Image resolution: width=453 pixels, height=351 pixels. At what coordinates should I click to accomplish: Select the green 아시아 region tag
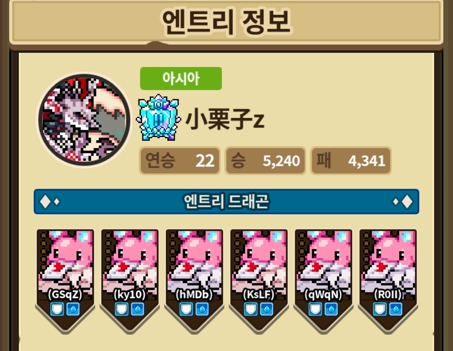[181, 78]
